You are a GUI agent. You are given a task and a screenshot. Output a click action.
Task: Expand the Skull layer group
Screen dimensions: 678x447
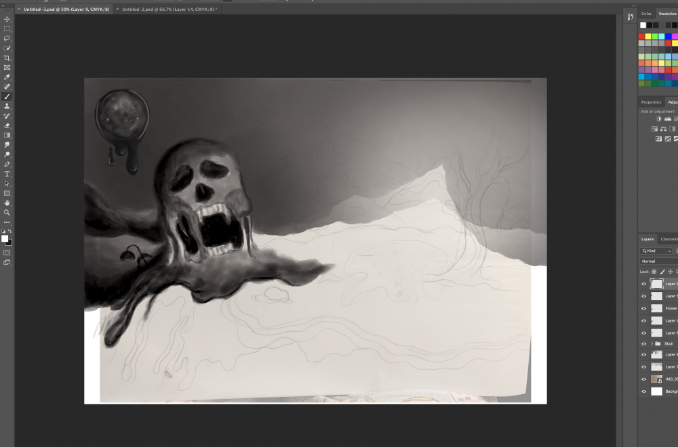coord(652,343)
